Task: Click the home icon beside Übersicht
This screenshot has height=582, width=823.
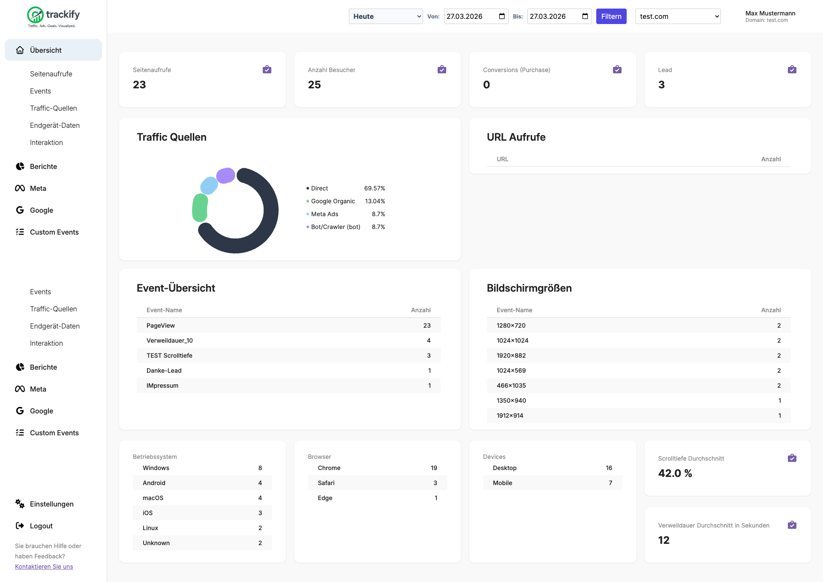Action: tap(20, 50)
